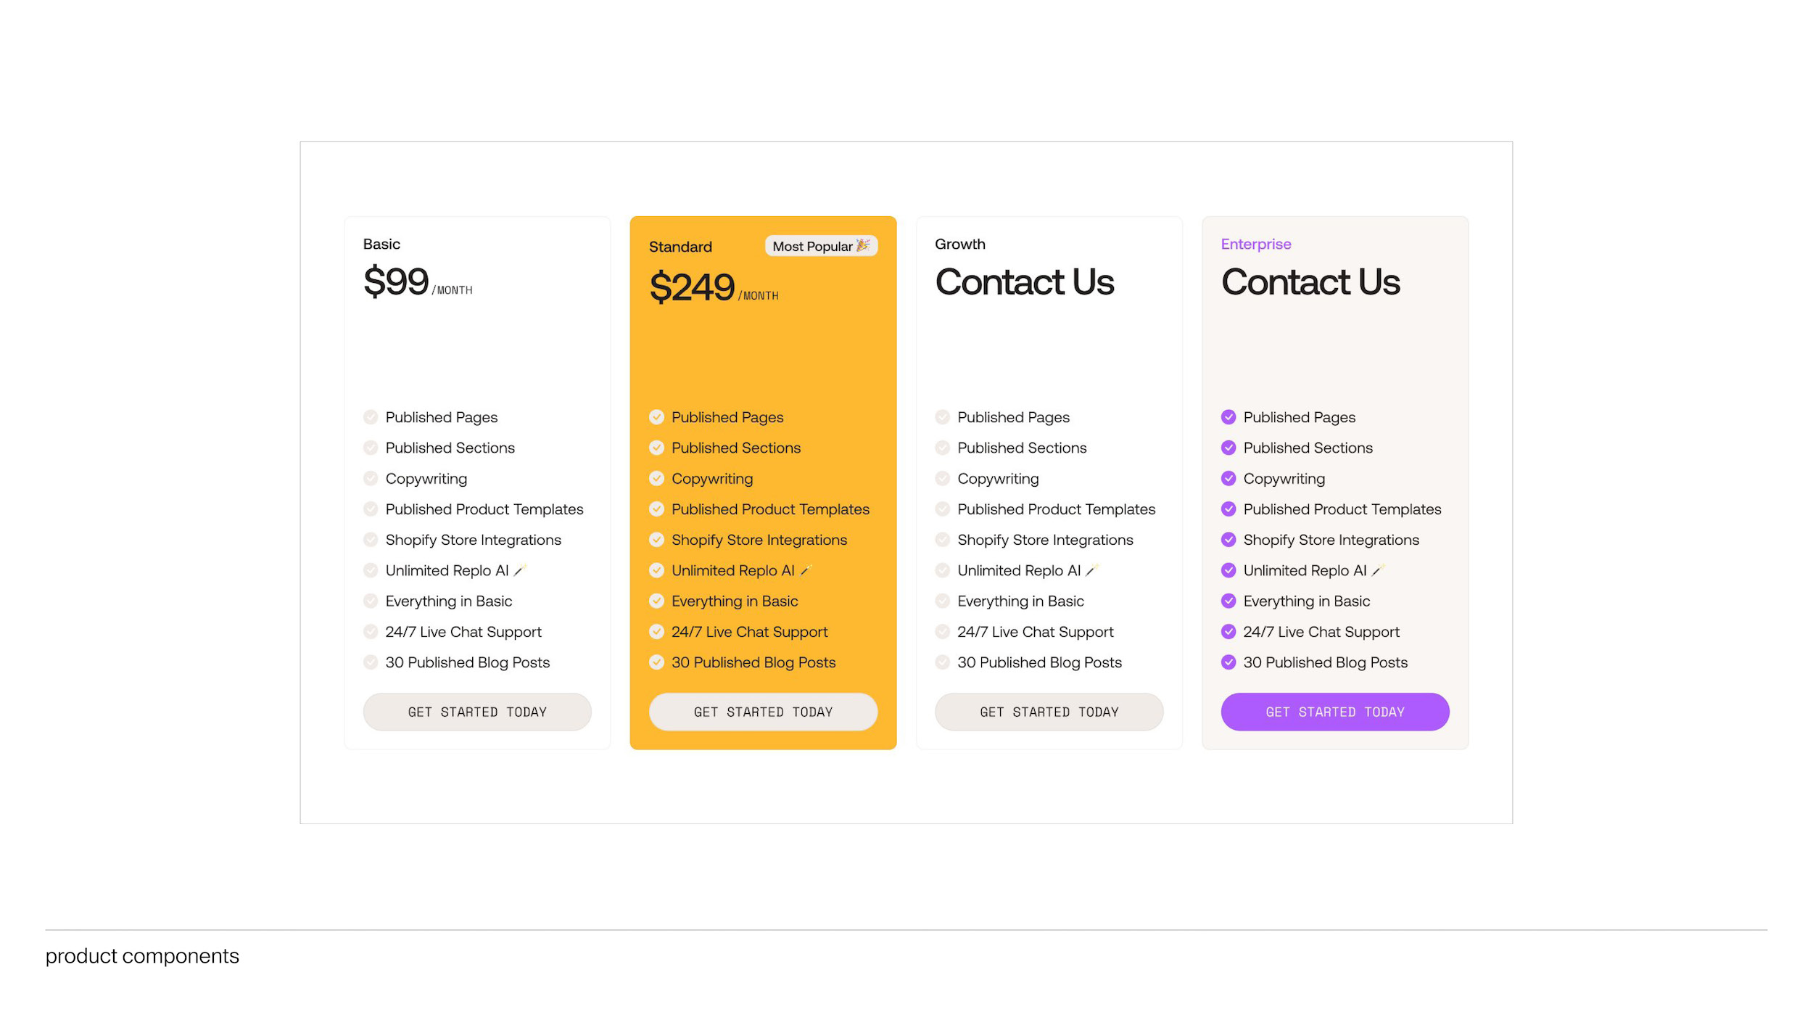1813x1020 pixels.
Task: Click 30 Published Blog Posts text in Standard
Action: [753, 662]
